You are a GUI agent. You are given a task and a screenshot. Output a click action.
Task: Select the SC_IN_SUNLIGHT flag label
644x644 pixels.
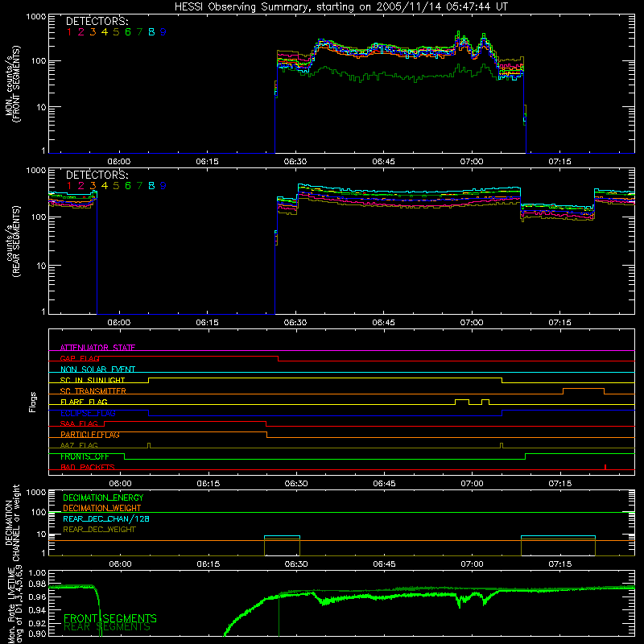(x=93, y=380)
